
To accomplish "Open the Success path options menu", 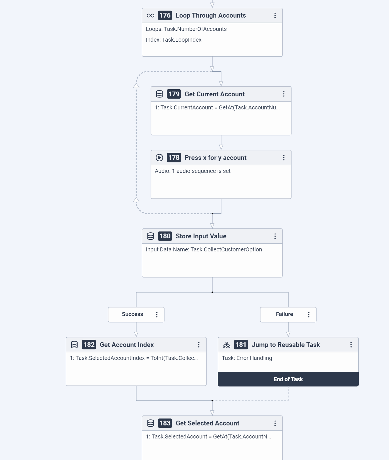I will (157, 315).
